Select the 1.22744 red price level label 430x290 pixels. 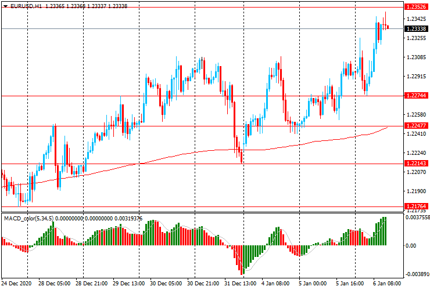pyautogui.click(x=416, y=96)
